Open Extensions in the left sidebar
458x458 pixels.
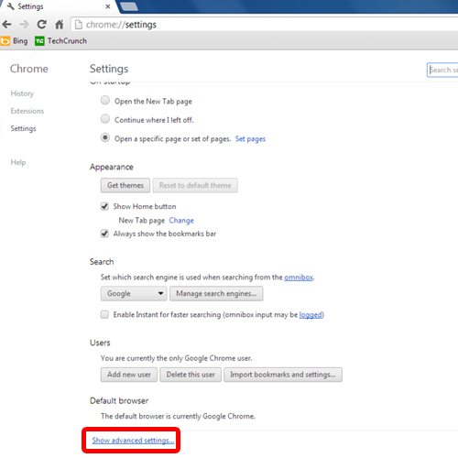point(27,111)
